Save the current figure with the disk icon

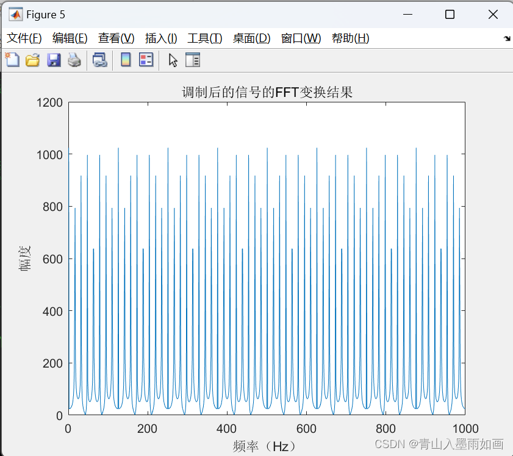click(54, 59)
